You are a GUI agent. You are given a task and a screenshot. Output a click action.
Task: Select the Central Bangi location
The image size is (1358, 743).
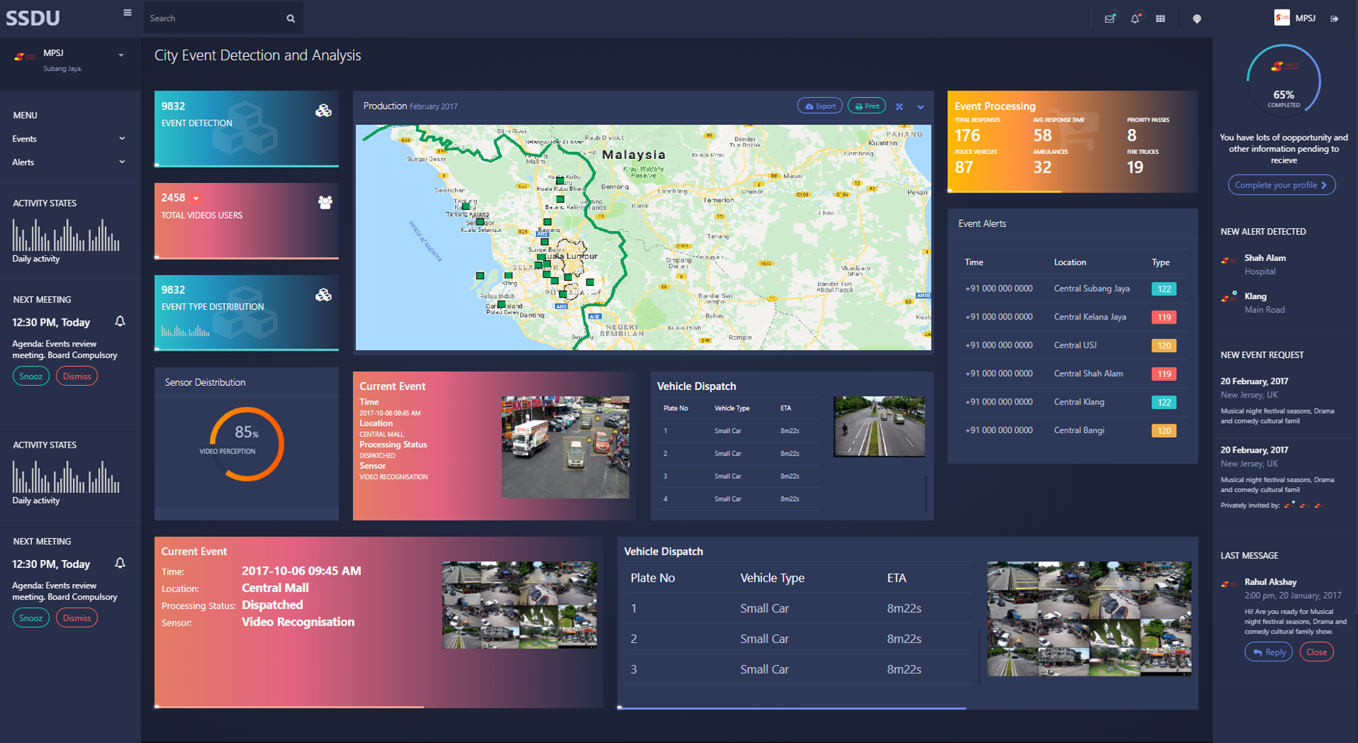click(1079, 430)
